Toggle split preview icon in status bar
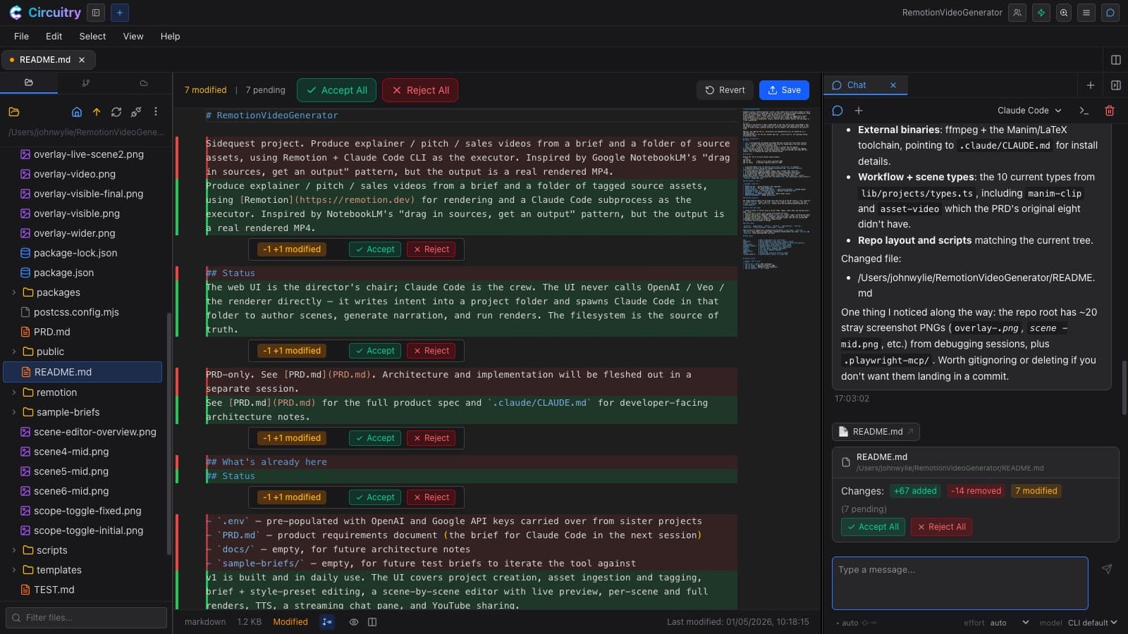This screenshot has width=1128, height=634. click(x=372, y=622)
